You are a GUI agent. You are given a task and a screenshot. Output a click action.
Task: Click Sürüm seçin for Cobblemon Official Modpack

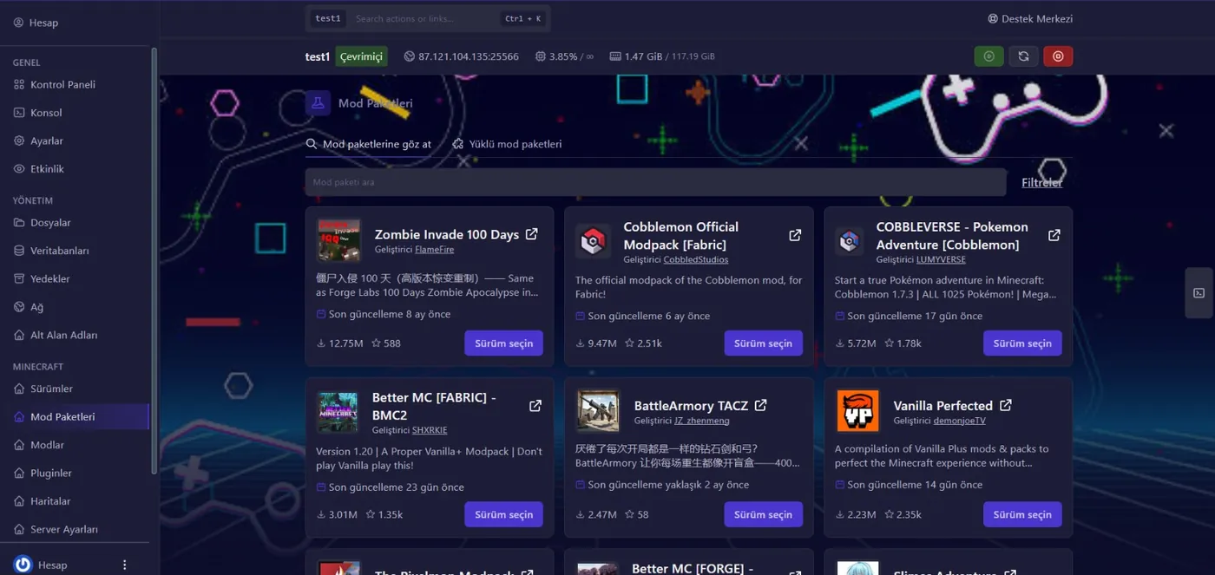(x=763, y=343)
